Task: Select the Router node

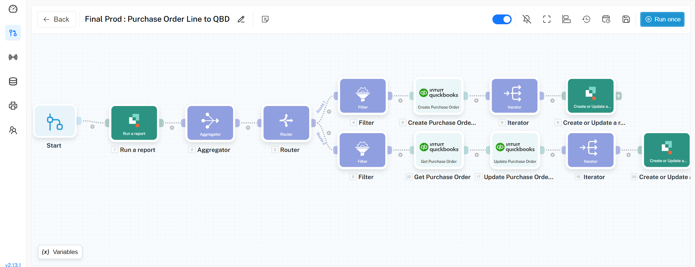Action: [x=286, y=123]
